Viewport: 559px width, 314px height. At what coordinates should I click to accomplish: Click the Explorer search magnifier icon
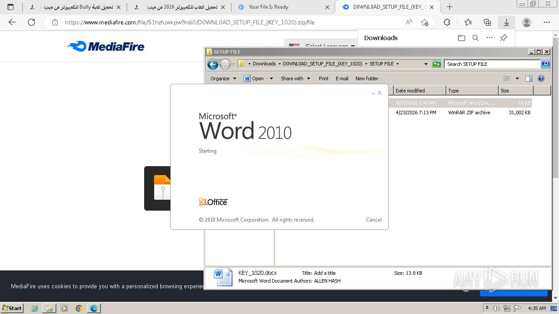click(x=545, y=64)
